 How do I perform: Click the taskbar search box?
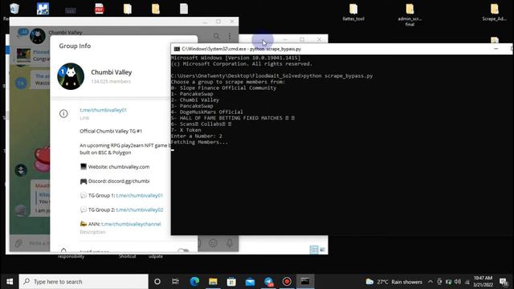(x=84, y=282)
